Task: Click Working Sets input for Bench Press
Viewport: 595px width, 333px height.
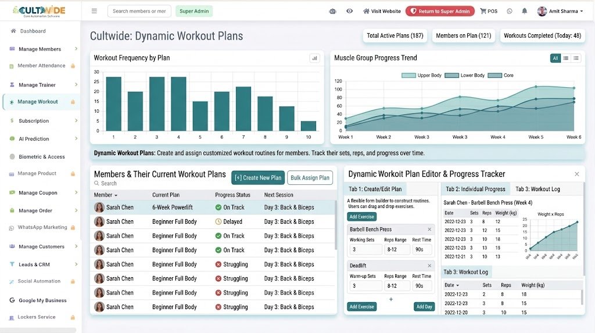Action: 366,249
